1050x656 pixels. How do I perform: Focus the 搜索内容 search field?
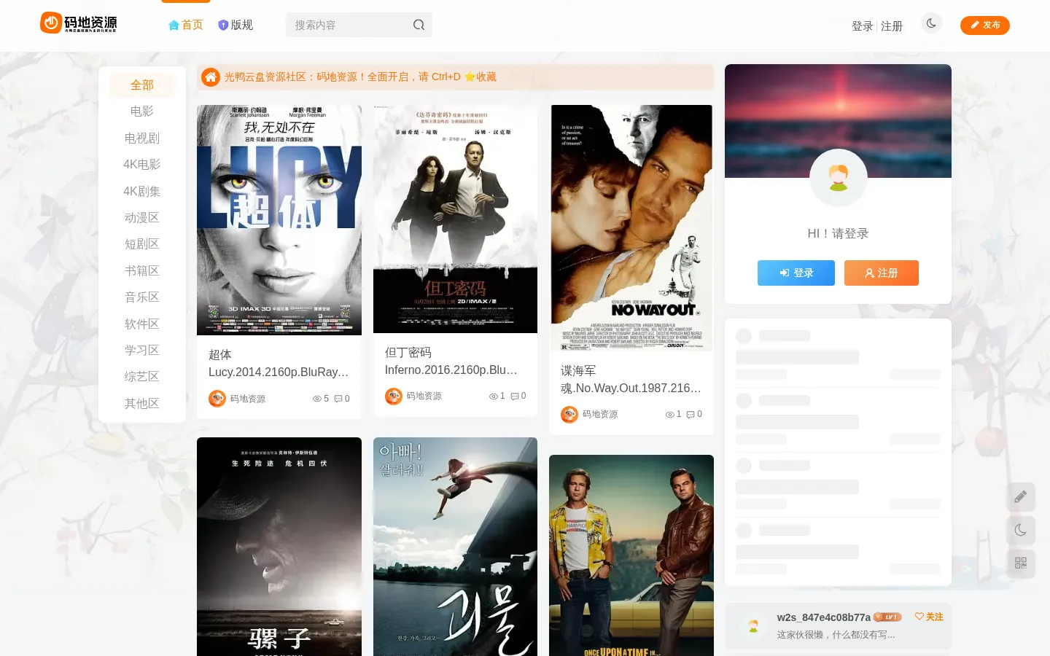pos(350,25)
